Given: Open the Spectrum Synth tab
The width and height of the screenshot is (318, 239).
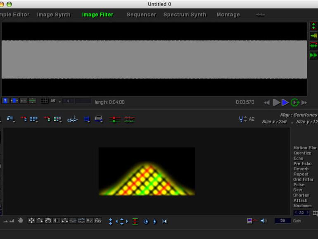Looking at the screenshot, I should click(185, 15).
